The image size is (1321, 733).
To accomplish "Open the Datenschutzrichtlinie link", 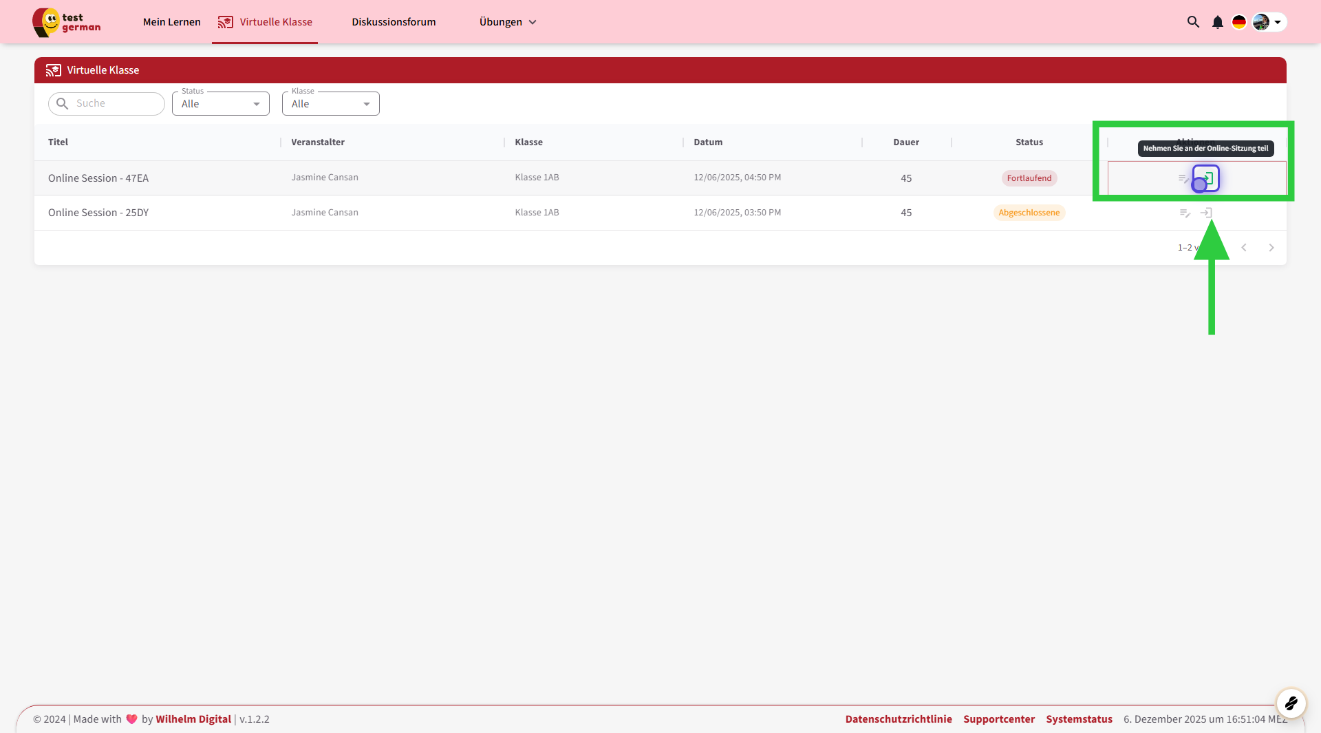I will [898, 719].
